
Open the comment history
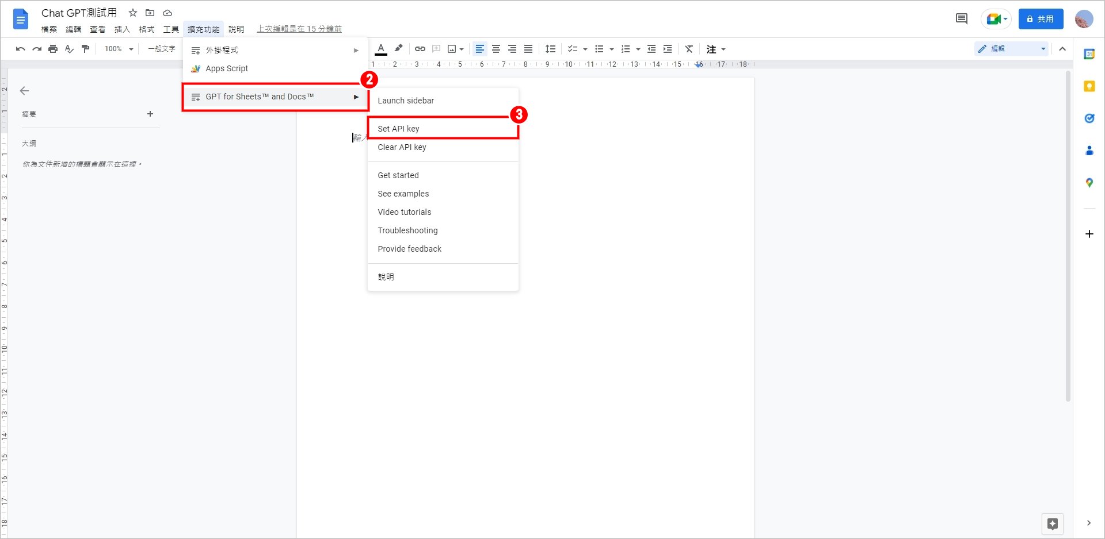(x=962, y=19)
